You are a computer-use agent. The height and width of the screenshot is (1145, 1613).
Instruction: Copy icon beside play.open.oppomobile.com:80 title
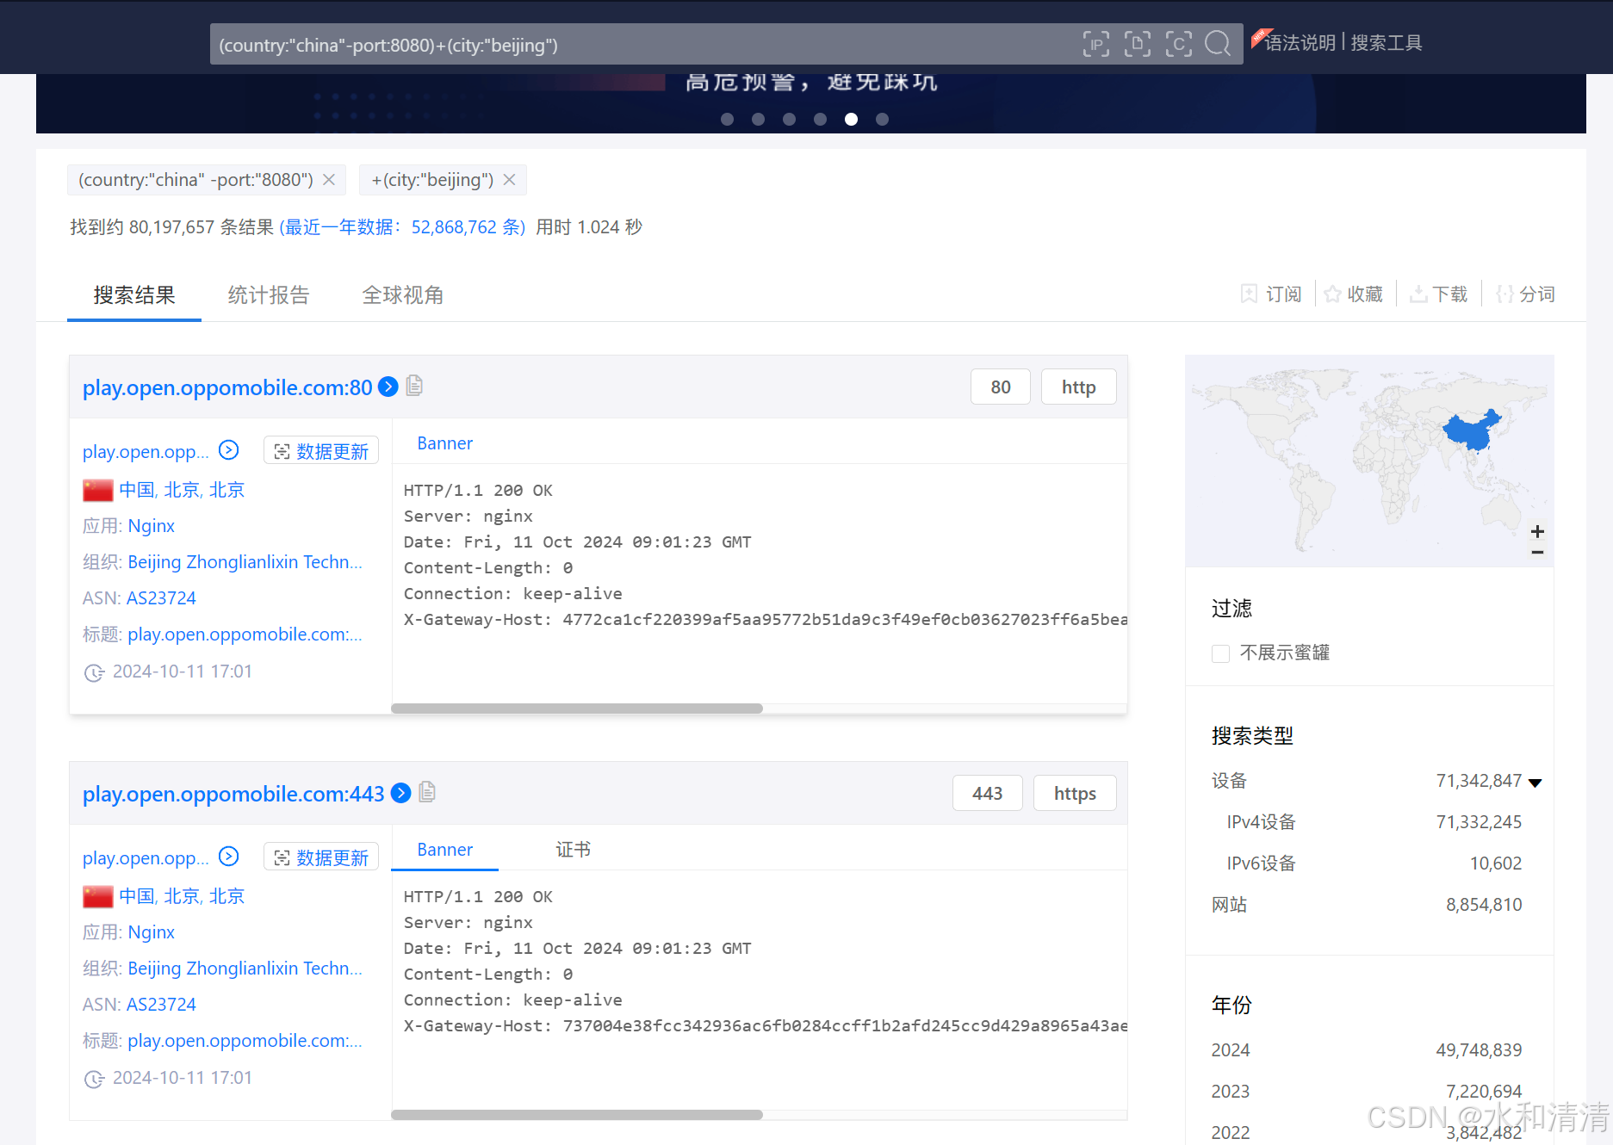click(x=414, y=386)
